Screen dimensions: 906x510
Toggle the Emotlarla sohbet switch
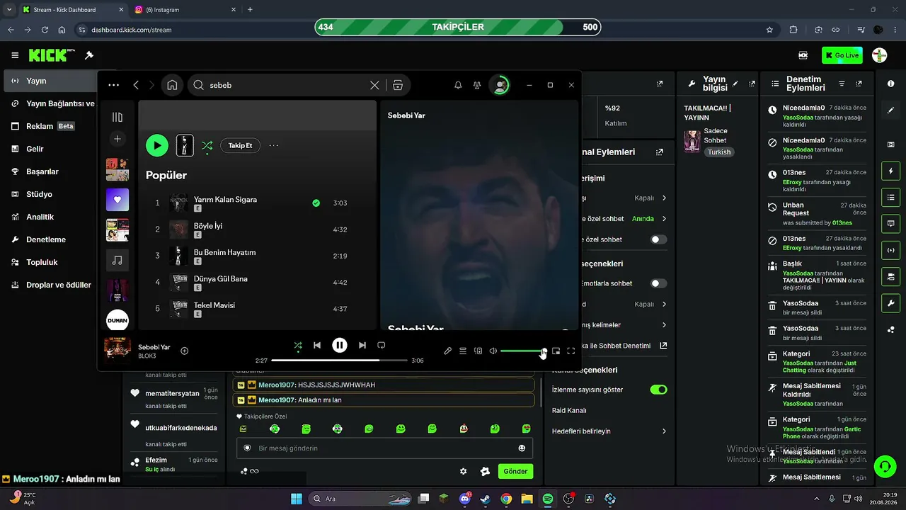[659, 283]
